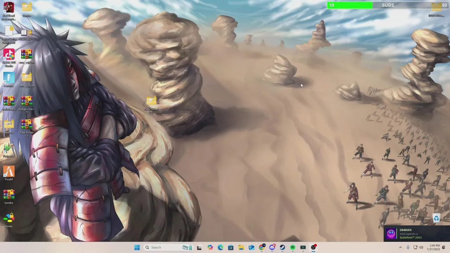The height and width of the screenshot is (253, 450).
Task: Select the dodge-char (1) archive
Action: [27, 105]
